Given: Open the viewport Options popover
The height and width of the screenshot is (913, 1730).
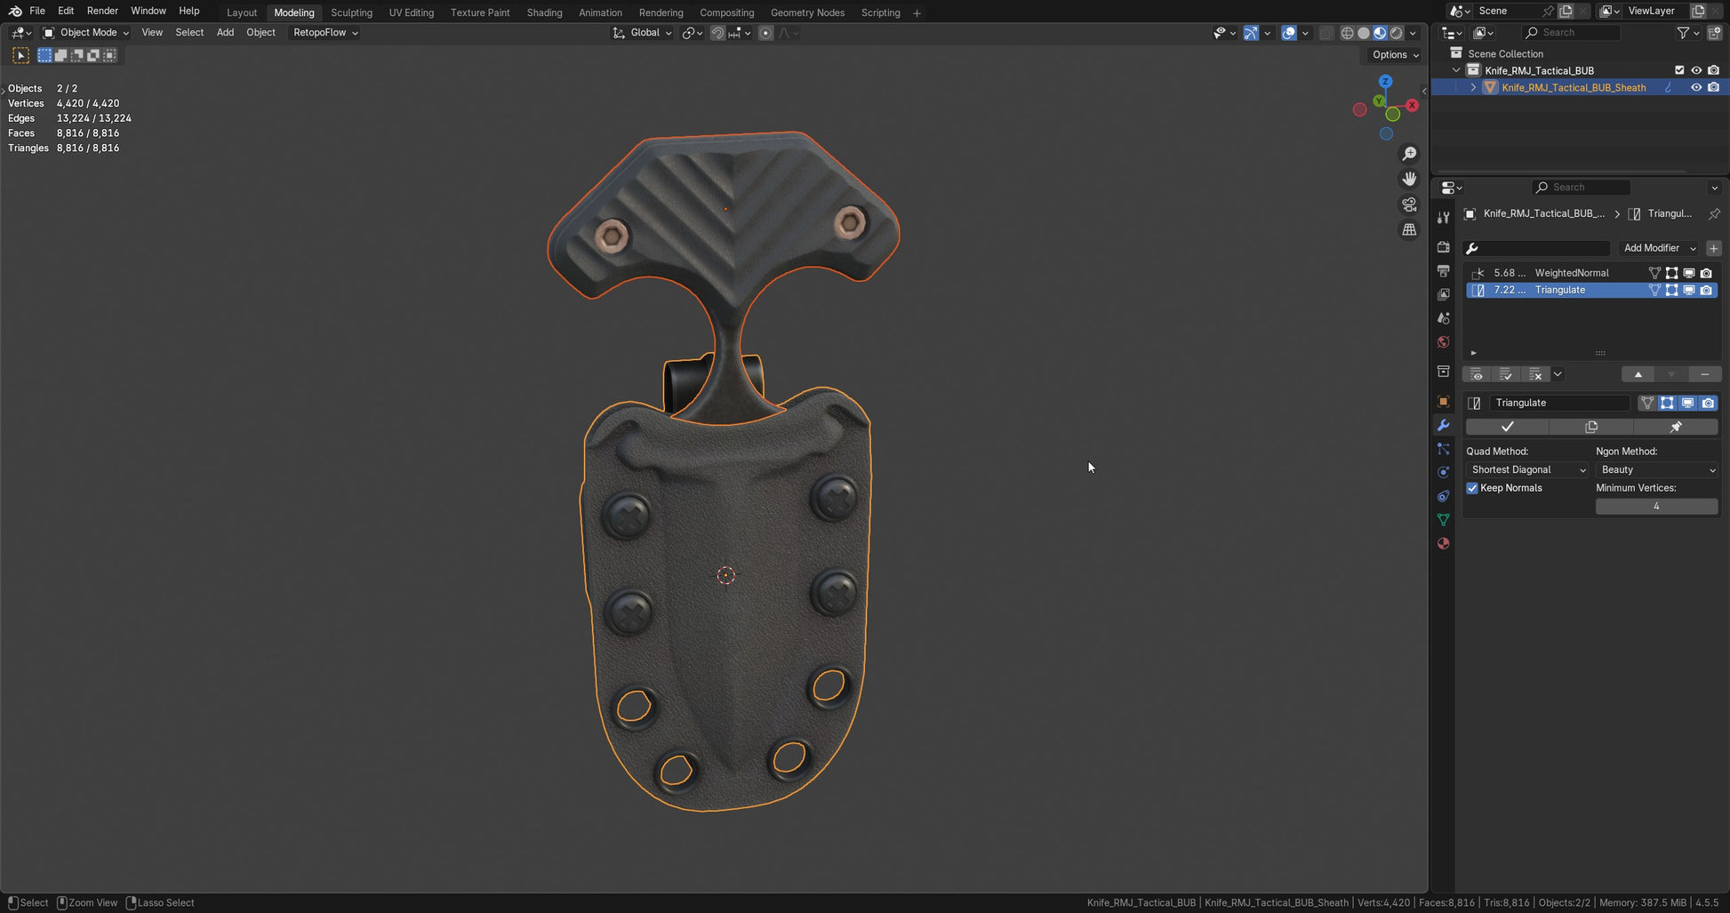Looking at the screenshot, I should (x=1395, y=54).
